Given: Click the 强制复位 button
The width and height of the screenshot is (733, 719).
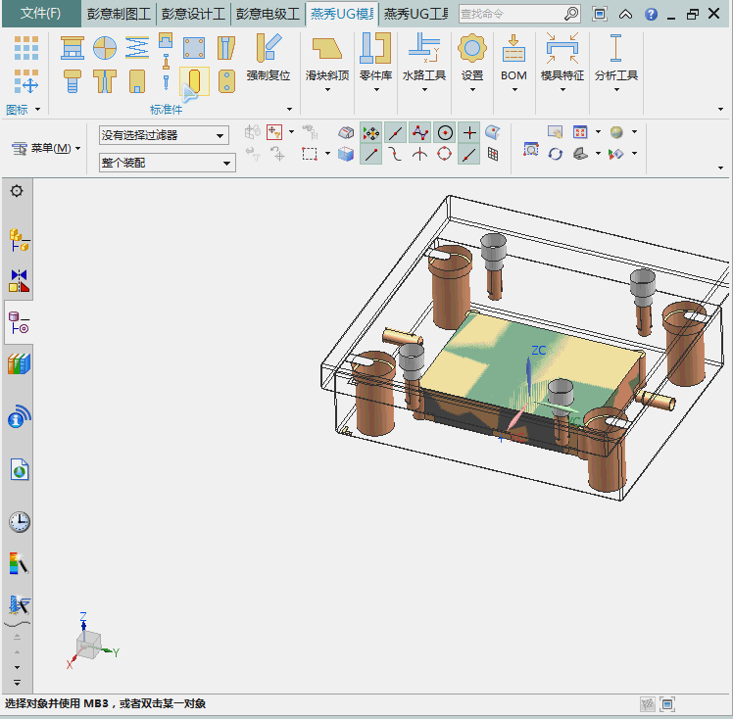Looking at the screenshot, I should pos(268,57).
